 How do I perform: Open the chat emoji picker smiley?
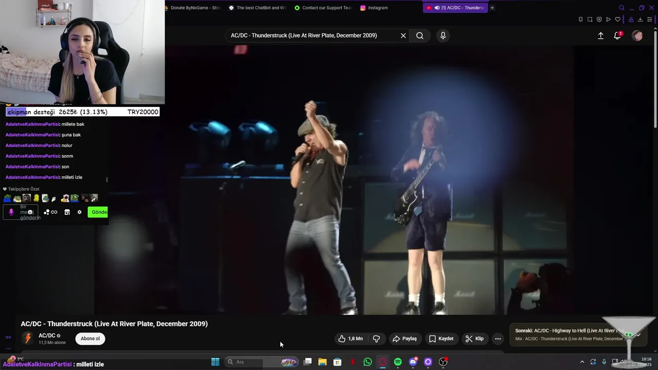30,212
